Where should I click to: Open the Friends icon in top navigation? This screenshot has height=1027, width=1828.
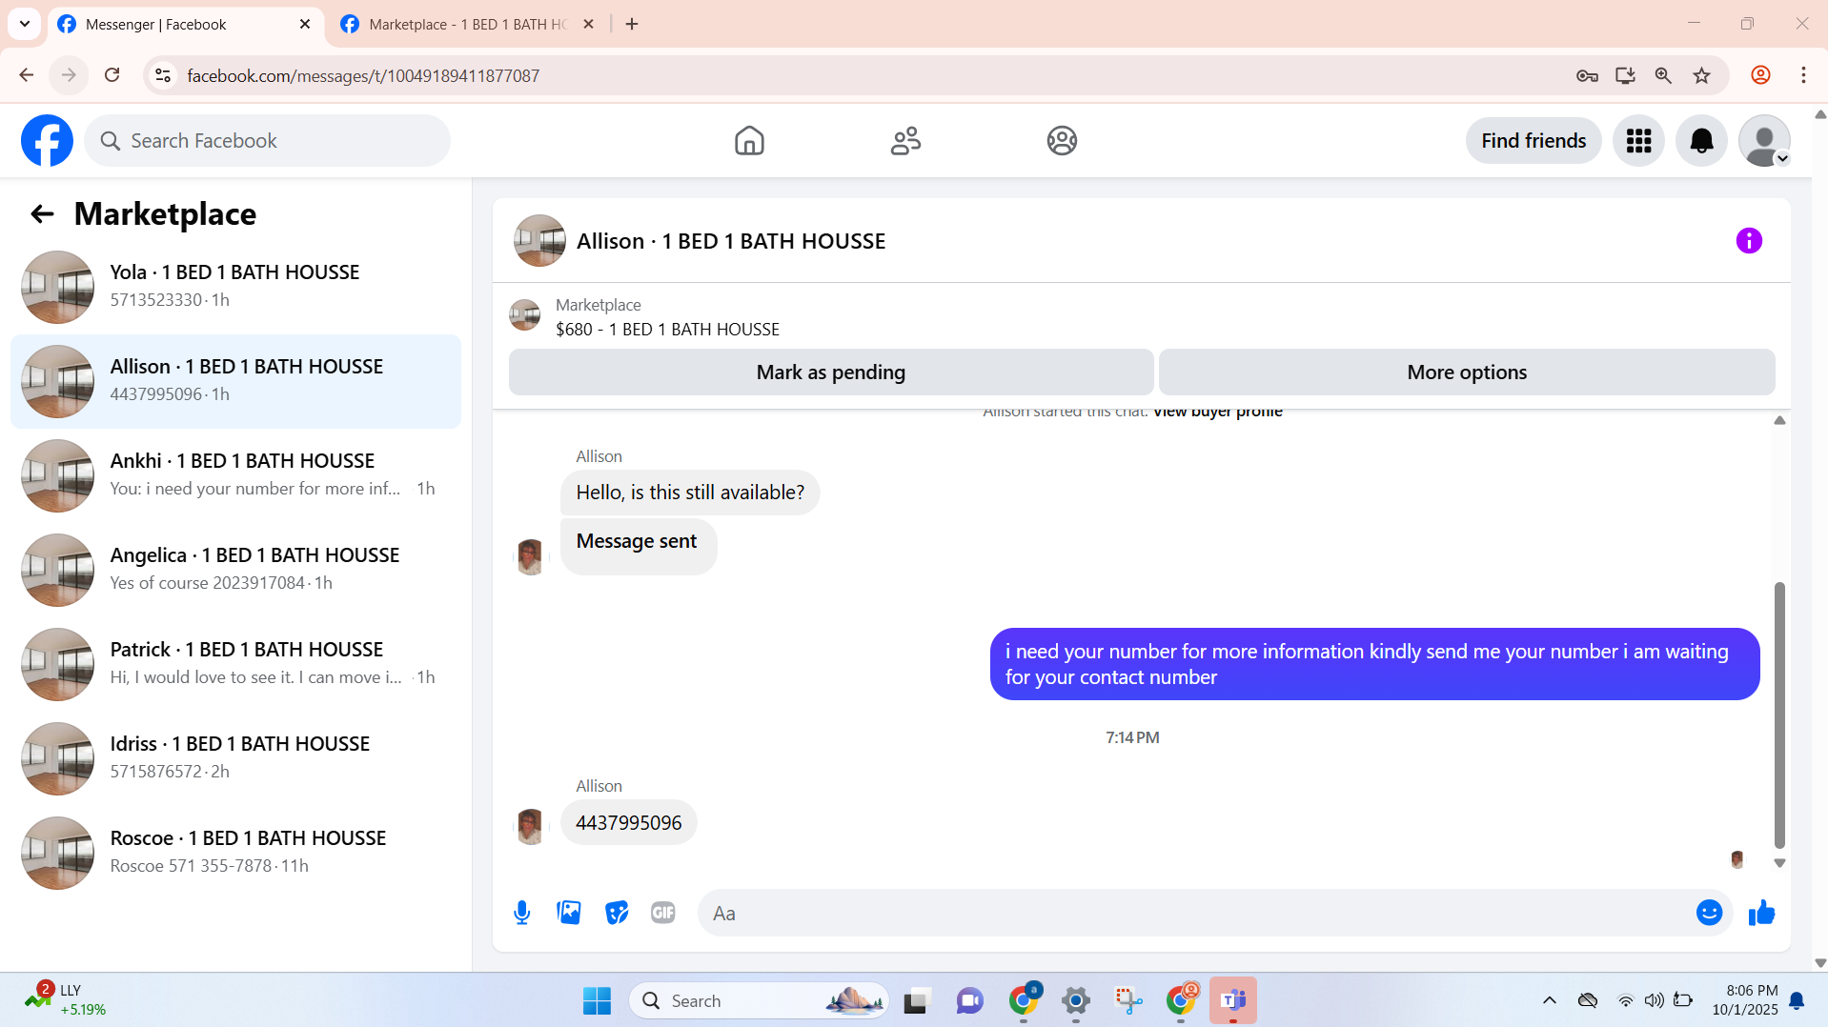pos(905,141)
